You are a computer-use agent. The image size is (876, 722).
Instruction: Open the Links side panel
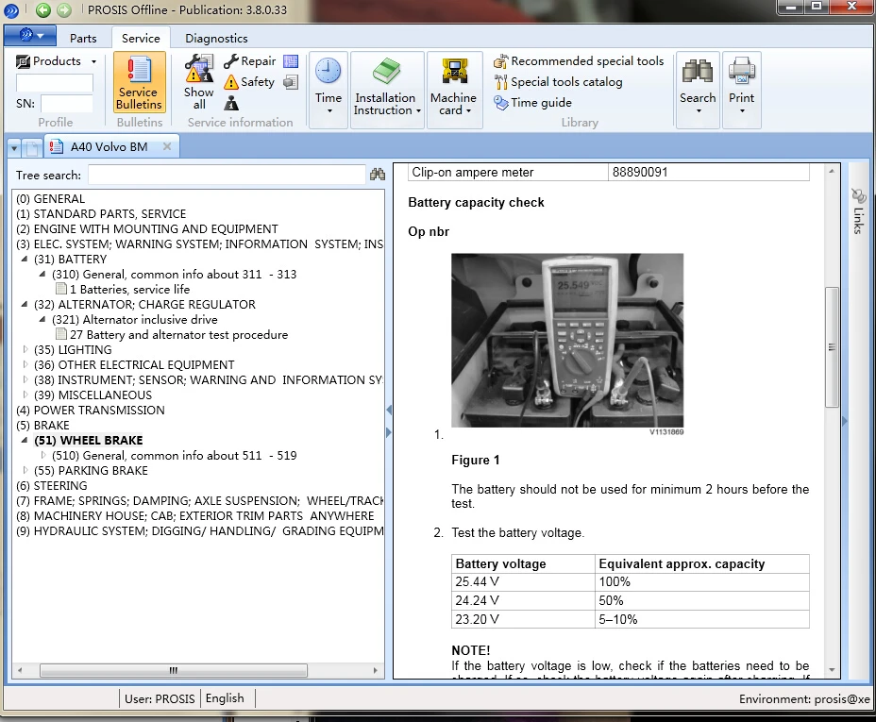[x=858, y=211]
